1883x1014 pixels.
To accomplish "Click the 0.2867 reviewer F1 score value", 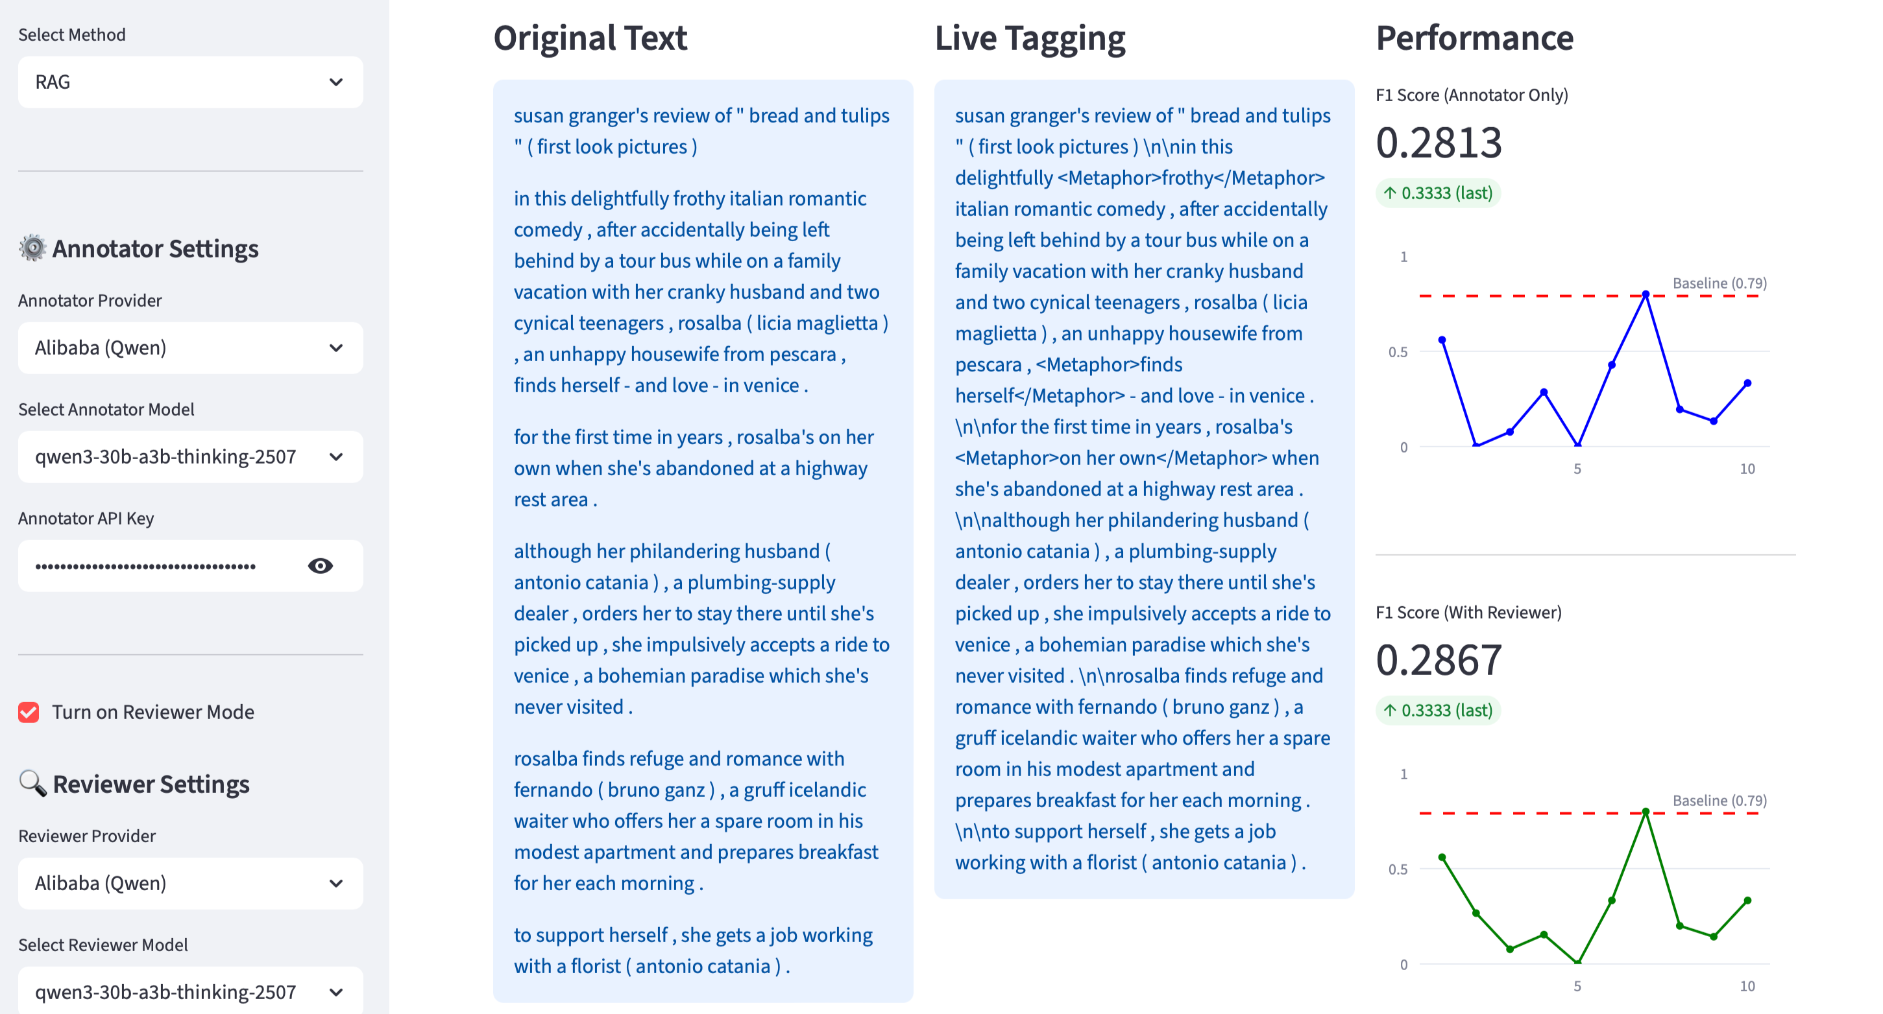I will coord(1439,660).
